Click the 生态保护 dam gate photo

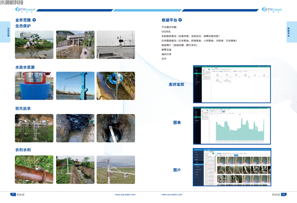tap(75, 45)
